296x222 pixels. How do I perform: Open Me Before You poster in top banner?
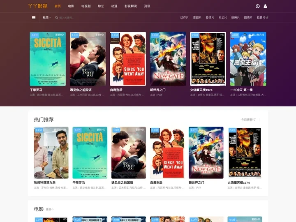tap(88, 59)
